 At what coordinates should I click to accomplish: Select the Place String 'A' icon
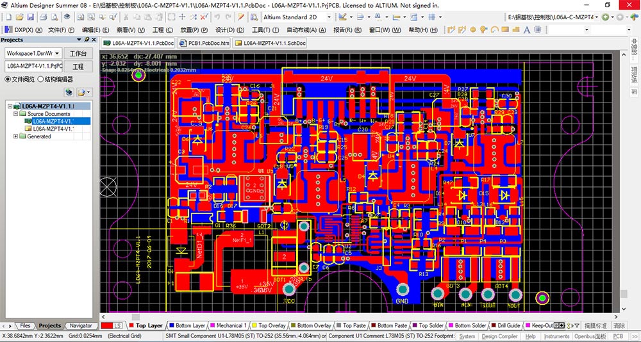point(527,30)
